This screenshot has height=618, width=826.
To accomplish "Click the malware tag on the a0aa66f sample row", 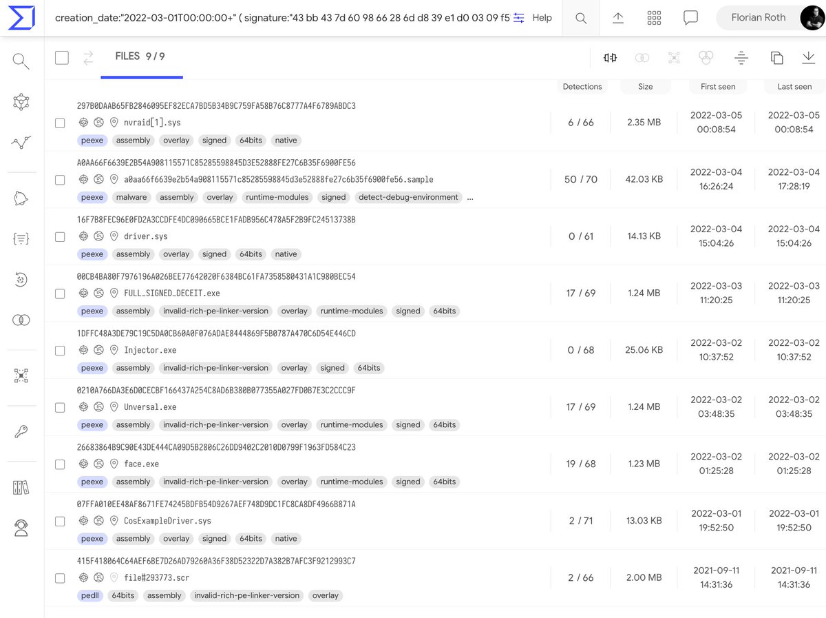I will coord(131,197).
